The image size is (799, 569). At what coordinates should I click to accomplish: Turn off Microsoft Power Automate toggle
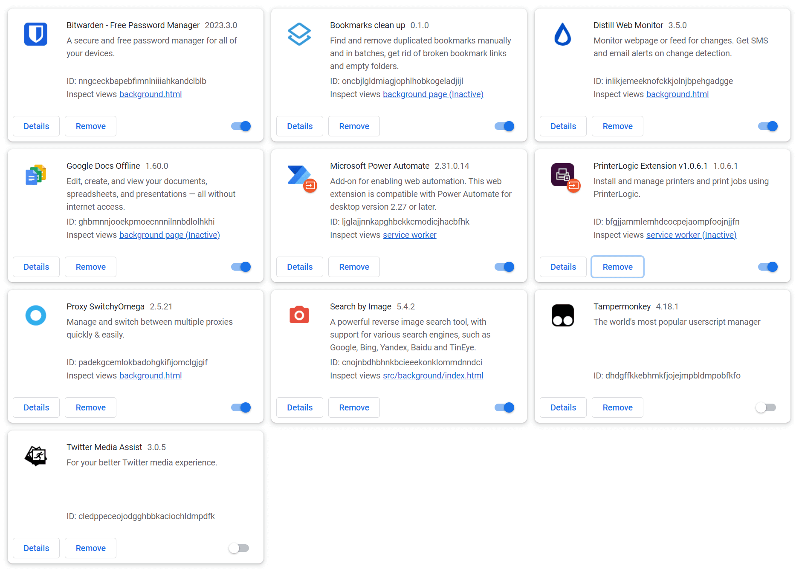[504, 267]
